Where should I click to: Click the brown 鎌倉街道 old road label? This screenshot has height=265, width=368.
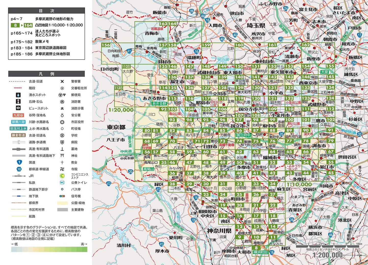[x=18, y=135]
